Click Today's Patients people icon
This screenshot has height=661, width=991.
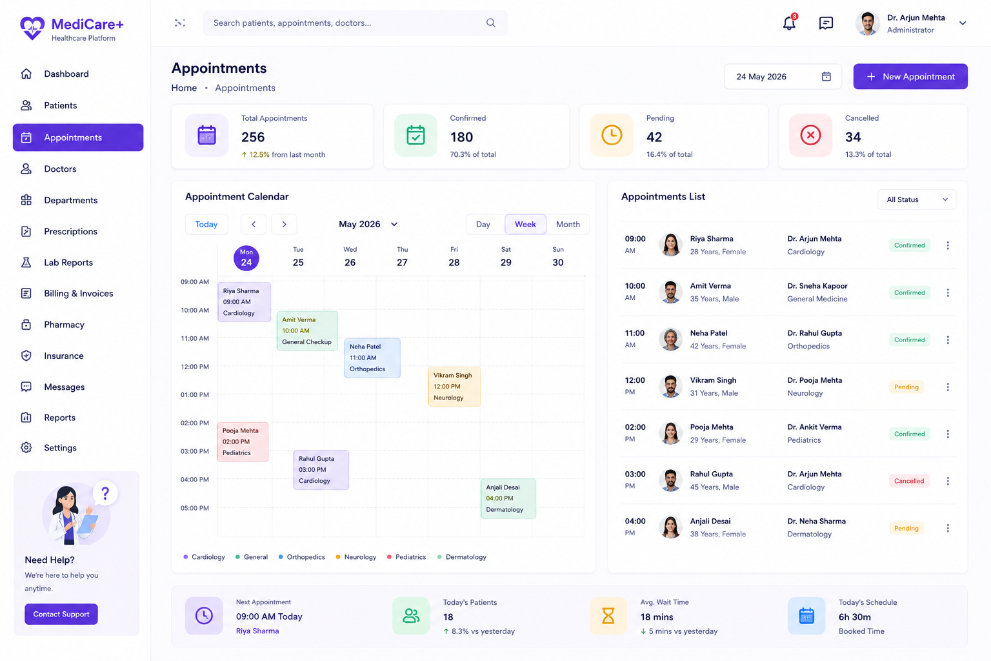pyautogui.click(x=411, y=616)
